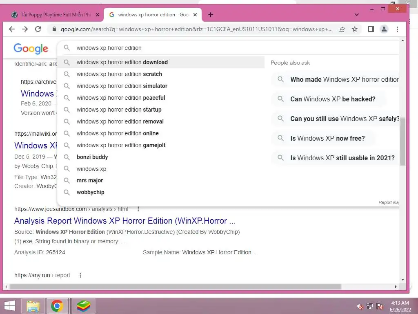Viewport: 418px width, 314px height.
Task: Share this page via the share icon
Action: [342, 29]
